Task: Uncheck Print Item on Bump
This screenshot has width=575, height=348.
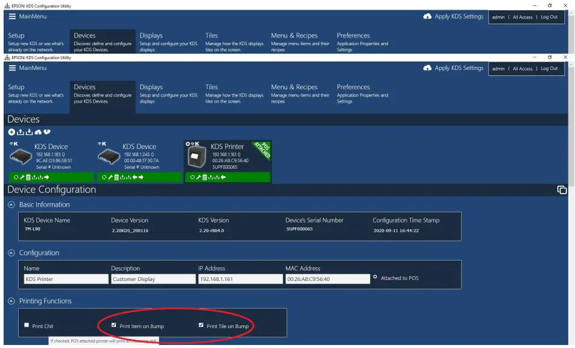Action: [113, 325]
